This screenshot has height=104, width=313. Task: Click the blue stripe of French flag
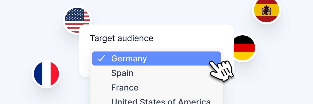coord(38,74)
